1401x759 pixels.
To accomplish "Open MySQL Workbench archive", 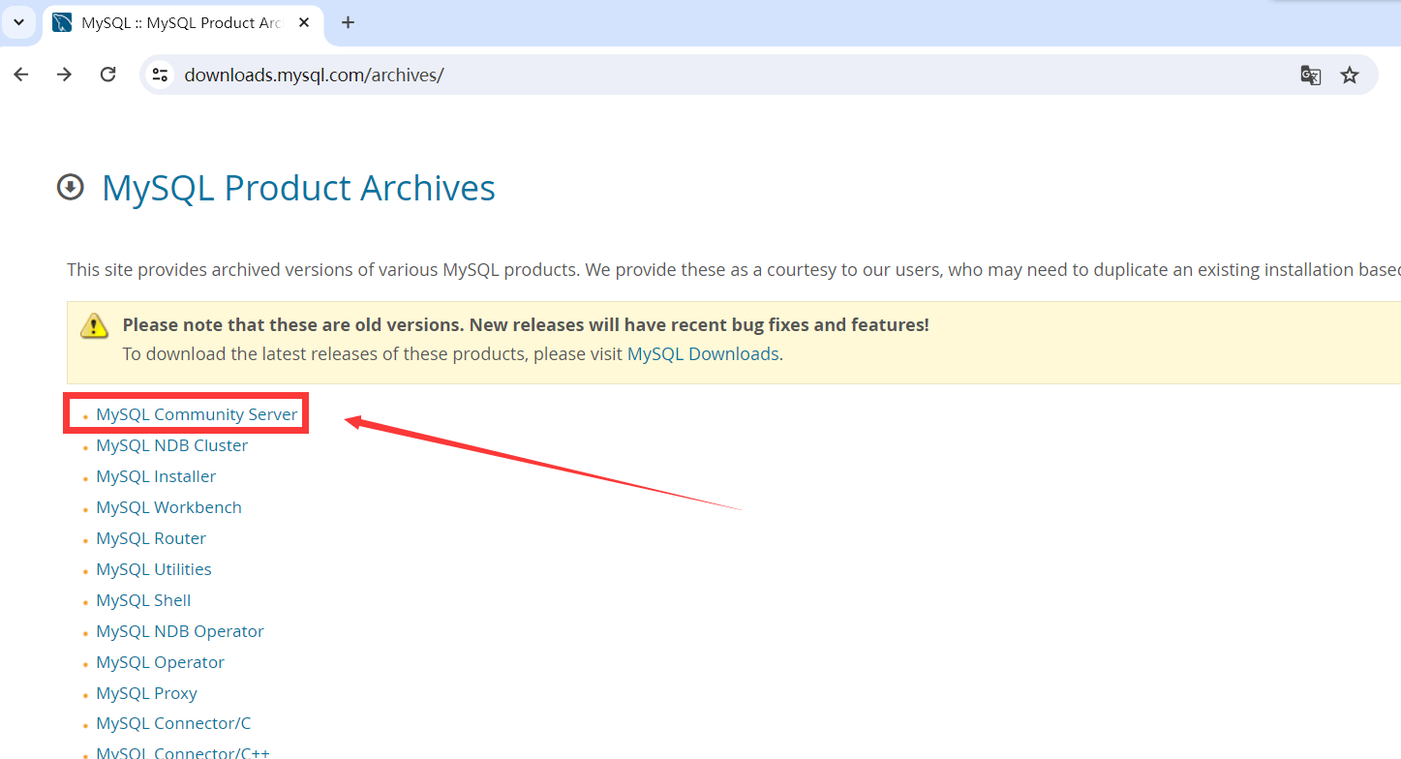I will pyautogui.click(x=168, y=507).
